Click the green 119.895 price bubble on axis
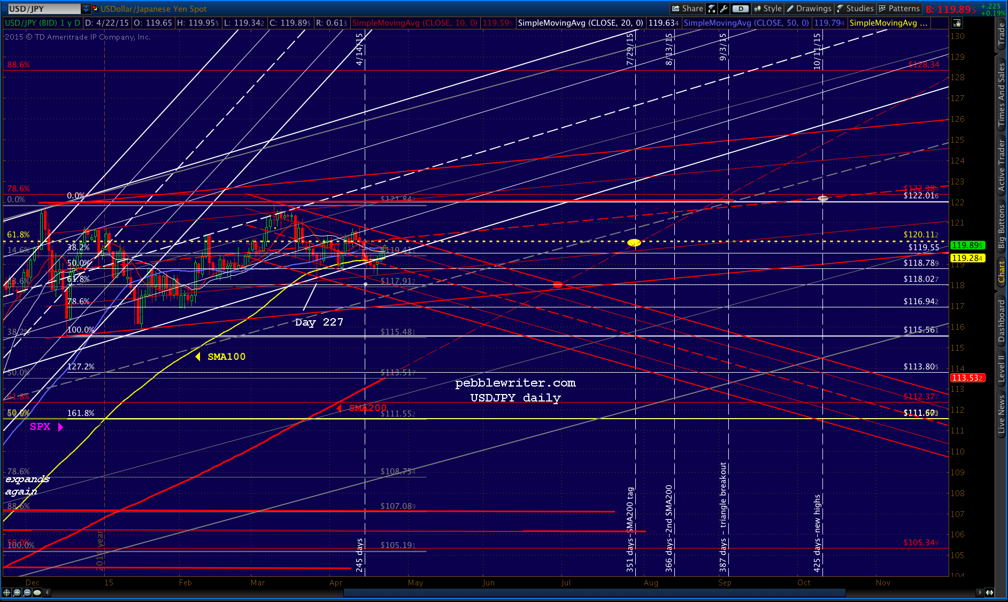 tap(967, 245)
